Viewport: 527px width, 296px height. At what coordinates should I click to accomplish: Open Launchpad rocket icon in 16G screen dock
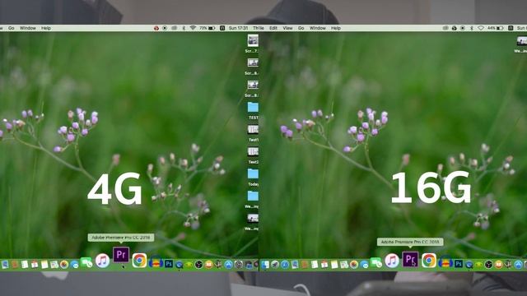275,265
